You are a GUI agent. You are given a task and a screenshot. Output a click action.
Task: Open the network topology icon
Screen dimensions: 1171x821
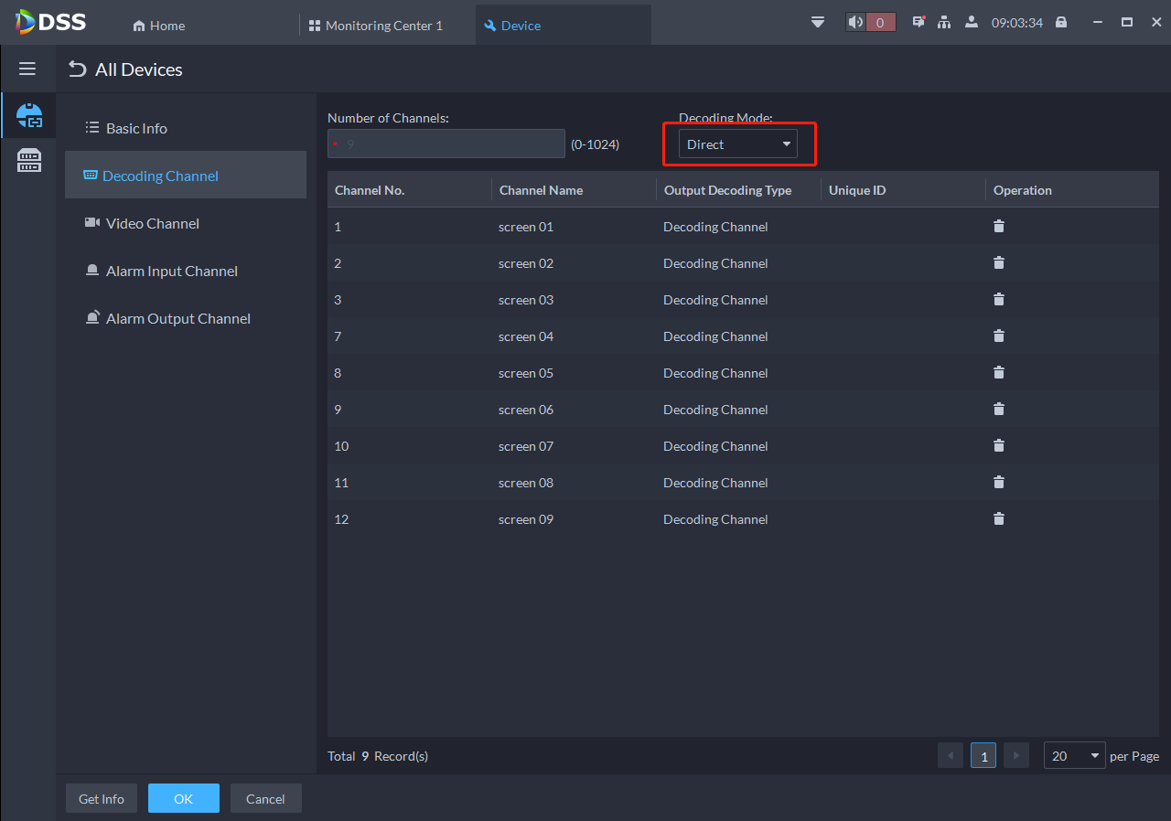944,22
